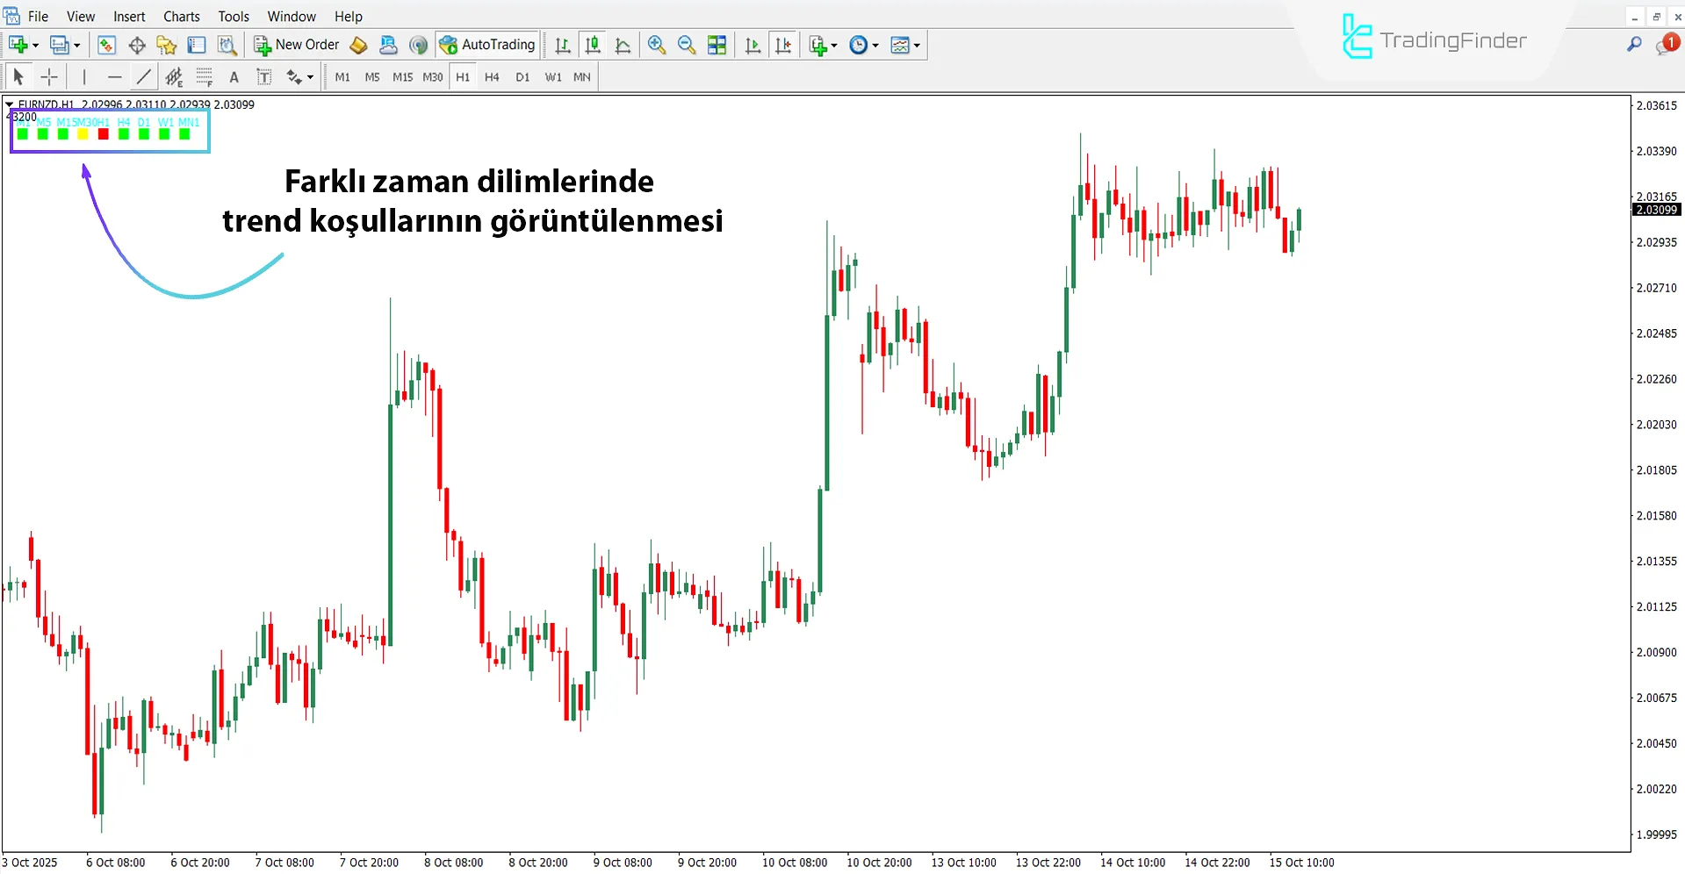
Task: Expand the chart Templates dropdown
Action: [x=905, y=45]
